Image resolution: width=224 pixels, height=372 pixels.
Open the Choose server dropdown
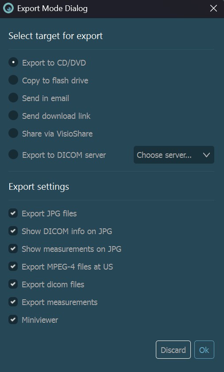(x=174, y=155)
